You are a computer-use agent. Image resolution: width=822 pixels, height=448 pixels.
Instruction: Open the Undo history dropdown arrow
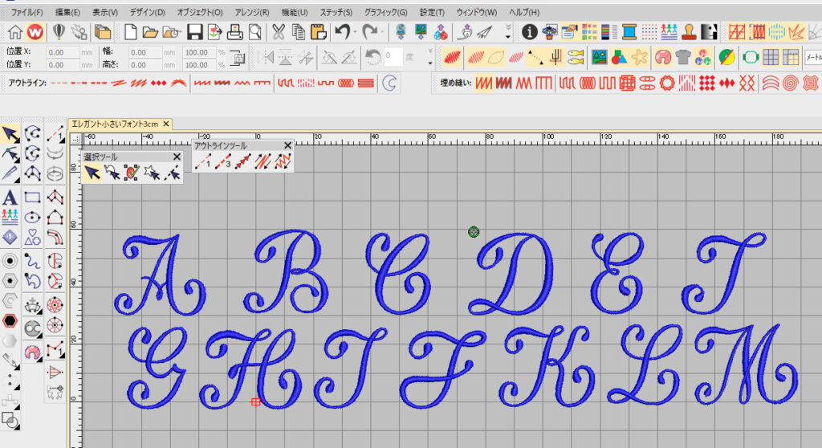353,32
